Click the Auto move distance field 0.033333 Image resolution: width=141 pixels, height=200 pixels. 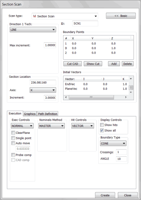coord(23,149)
